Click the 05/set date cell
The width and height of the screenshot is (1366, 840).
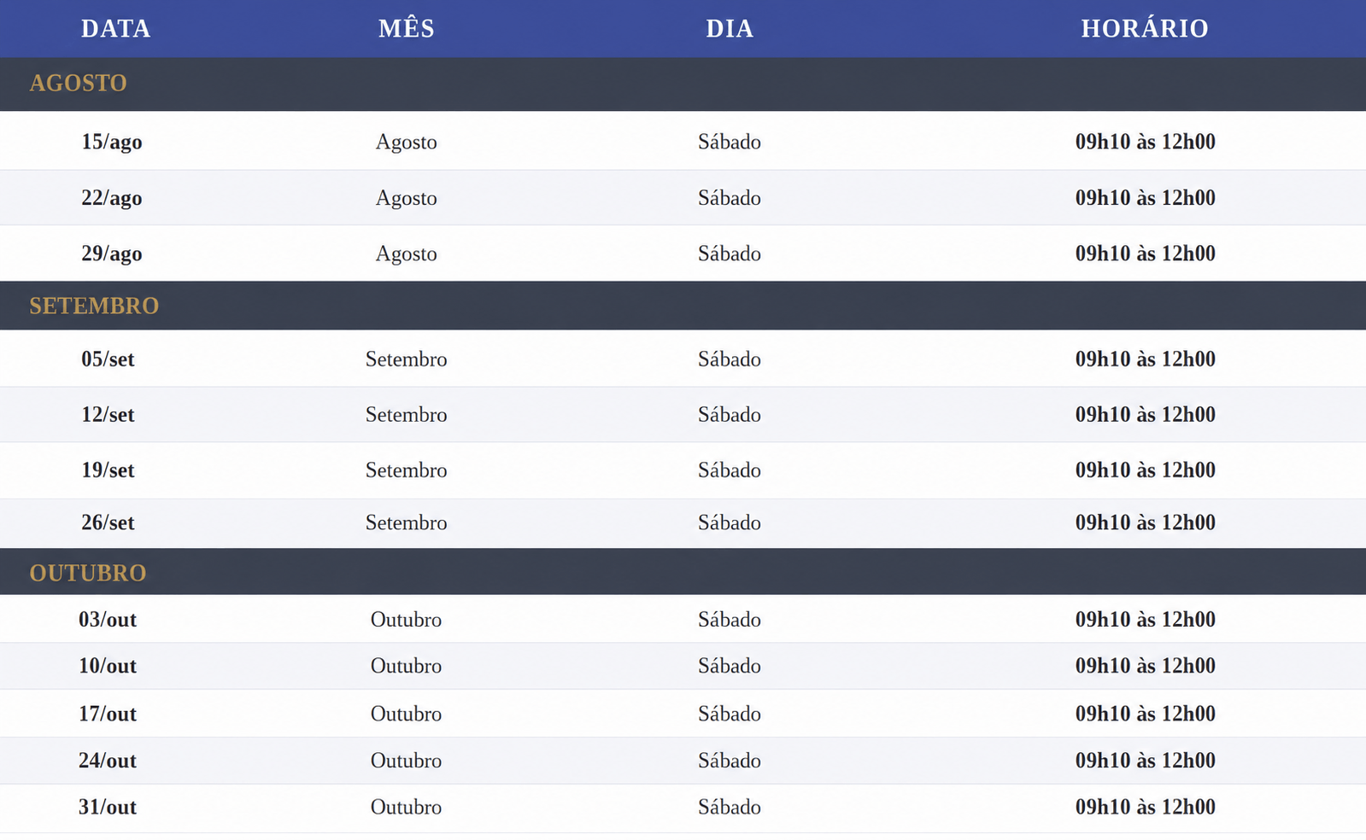pyautogui.click(x=108, y=359)
